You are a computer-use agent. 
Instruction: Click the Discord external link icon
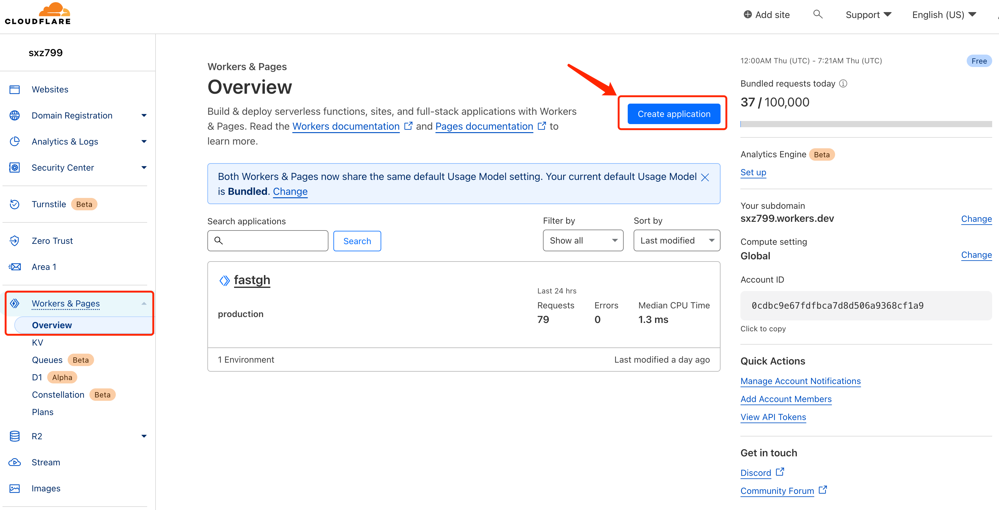[780, 472]
